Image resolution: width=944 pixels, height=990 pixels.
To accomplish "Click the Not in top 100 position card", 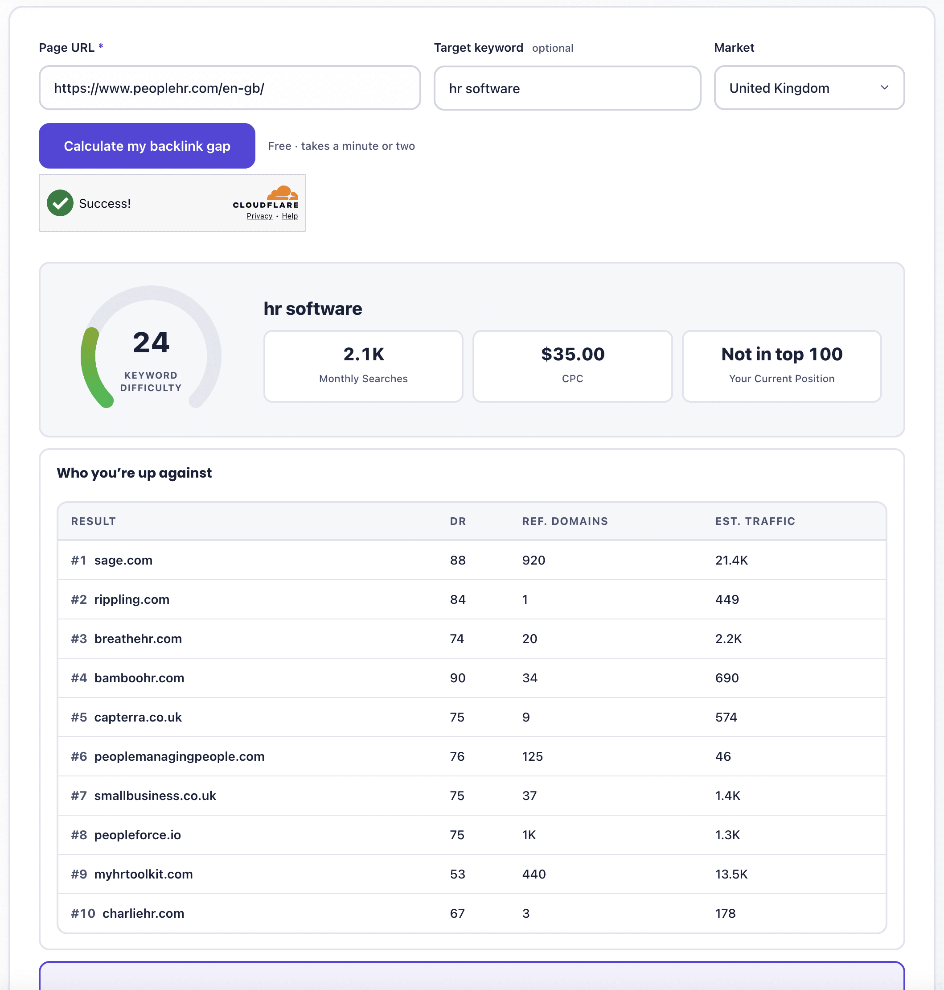I will tap(781, 366).
